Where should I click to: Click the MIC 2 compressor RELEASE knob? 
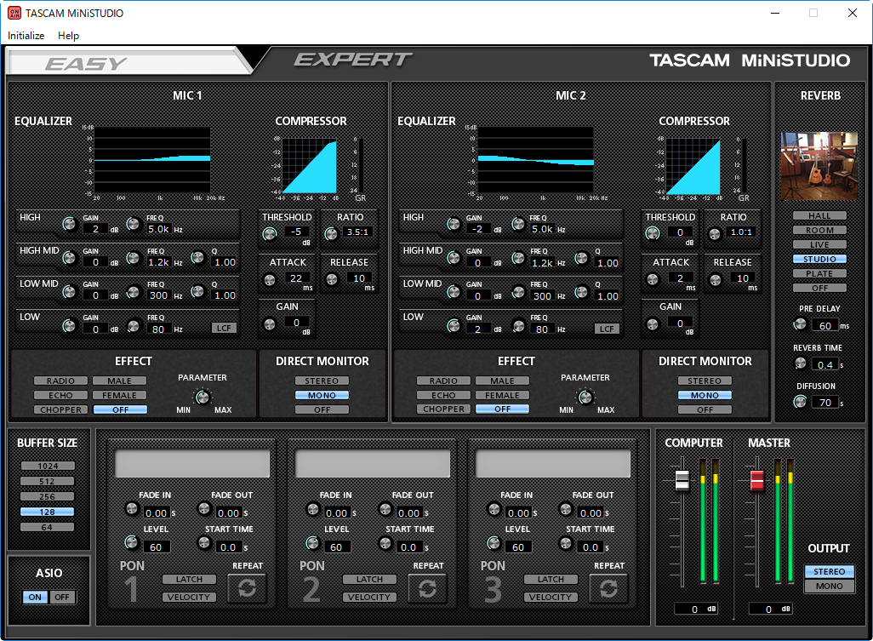[716, 279]
